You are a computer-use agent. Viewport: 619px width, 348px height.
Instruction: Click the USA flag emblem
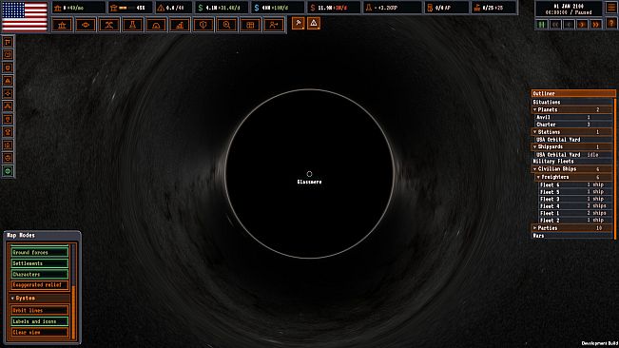point(25,16)
